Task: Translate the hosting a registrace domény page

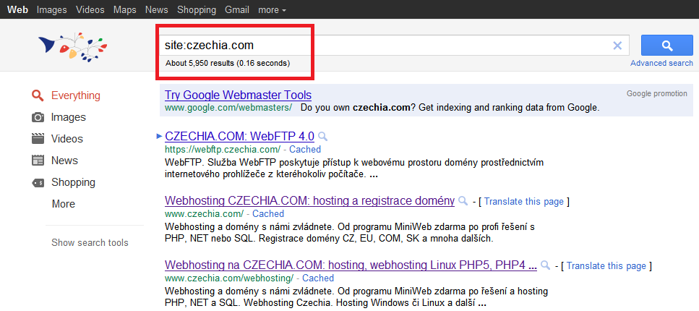Action: tap(524, 202)
